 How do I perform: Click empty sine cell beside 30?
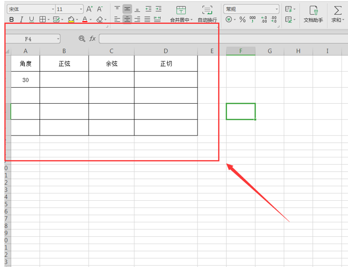(x=64, y=79)
